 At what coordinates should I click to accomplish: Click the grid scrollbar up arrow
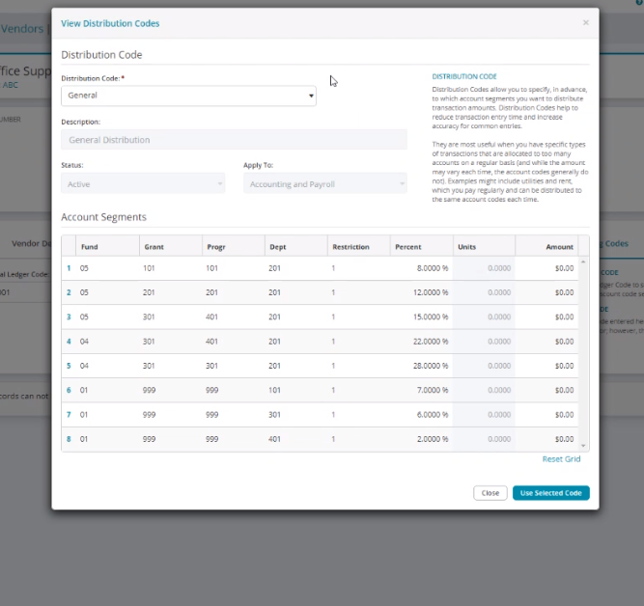tap(583, 262)
